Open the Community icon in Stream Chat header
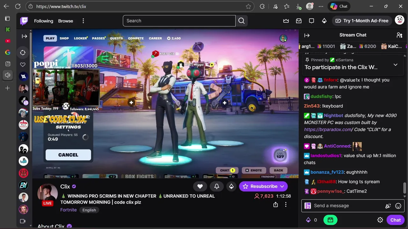Screen dimensions: 408x229 click(x=399, y=35)
